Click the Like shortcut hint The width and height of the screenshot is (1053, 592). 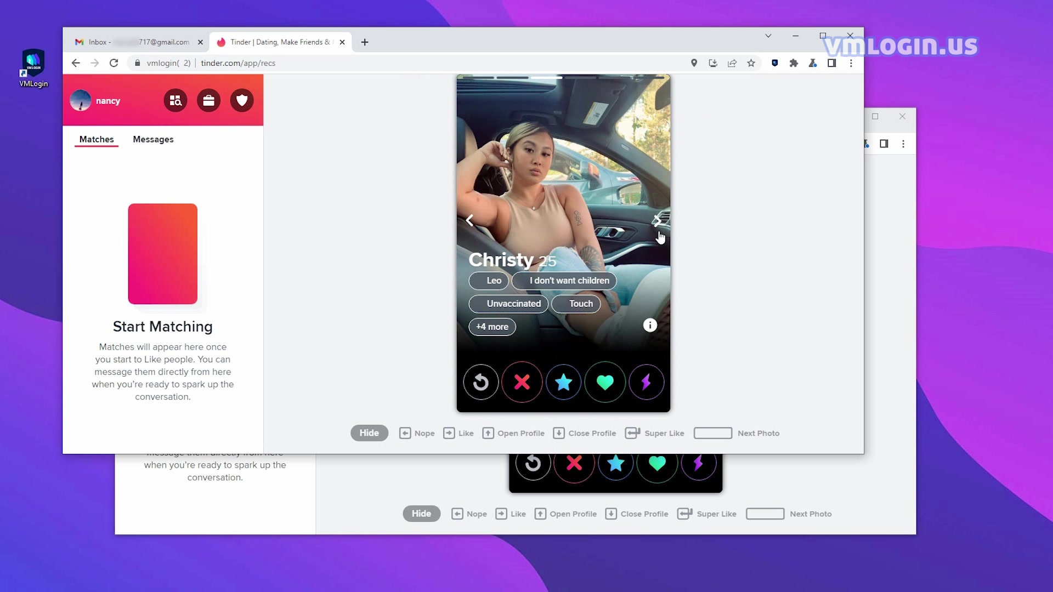(x=458, y=433)
